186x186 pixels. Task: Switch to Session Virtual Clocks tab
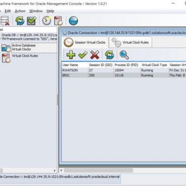(85, 42)
